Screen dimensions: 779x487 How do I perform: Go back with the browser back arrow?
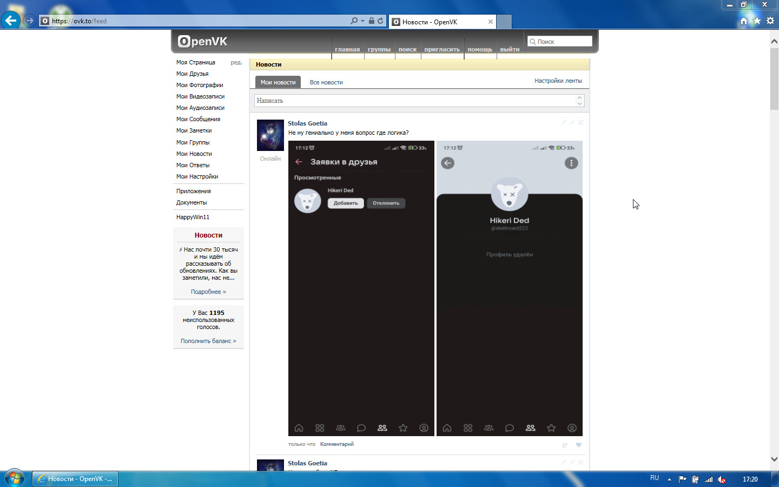coord(11,21)
